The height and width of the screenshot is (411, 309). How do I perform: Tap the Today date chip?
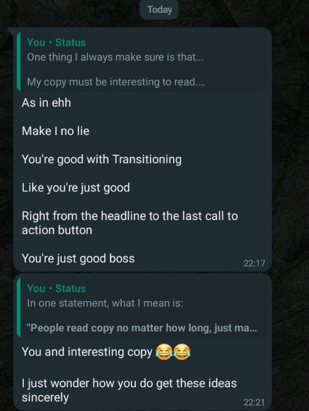pyautogui.click(x=159, y=10)
